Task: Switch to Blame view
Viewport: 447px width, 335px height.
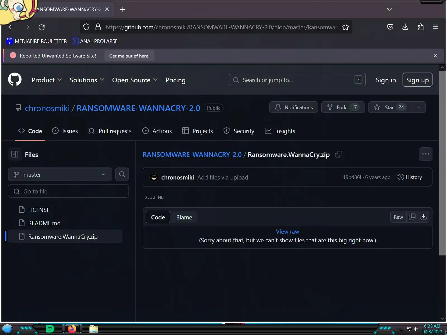Action: 184,217
